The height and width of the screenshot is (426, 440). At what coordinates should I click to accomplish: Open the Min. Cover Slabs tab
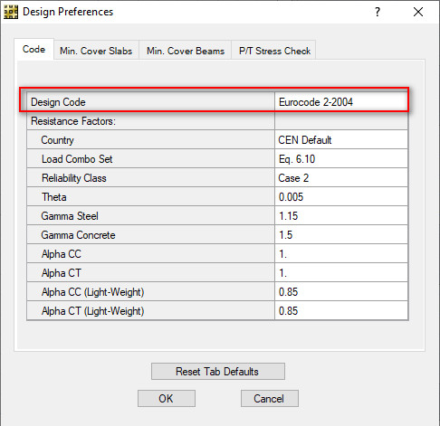(x=96, y=51)
